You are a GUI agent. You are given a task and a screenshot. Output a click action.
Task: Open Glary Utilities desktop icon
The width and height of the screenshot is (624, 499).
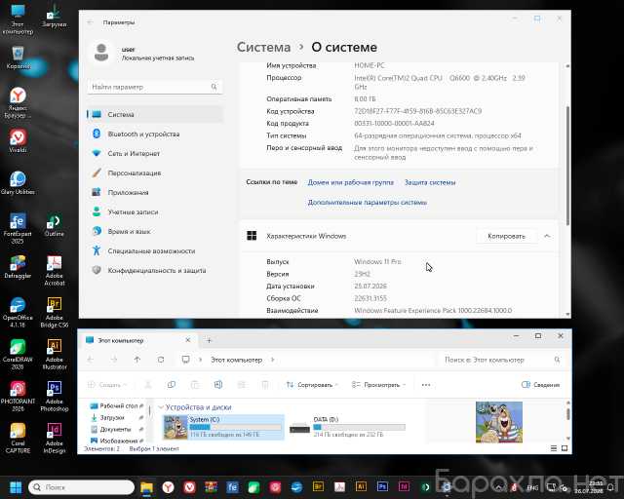[x=18, y=182]
